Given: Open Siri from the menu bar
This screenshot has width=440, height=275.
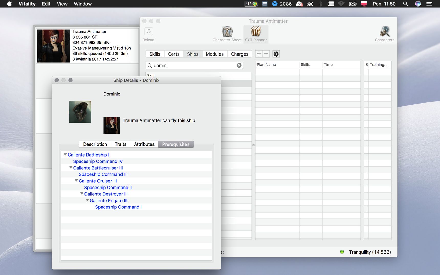Looking at the screenshot, I should pos(418,4).
